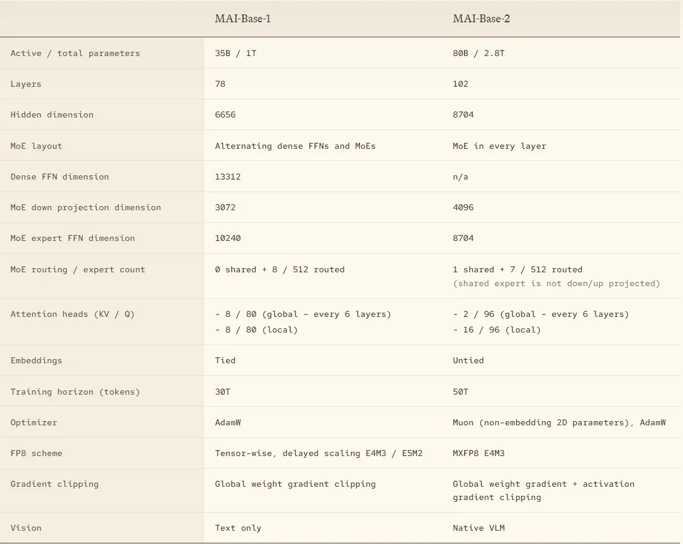Click the shared expert not projected note
The width and height of the screenshot is (683, 544).
click(556, 283)
